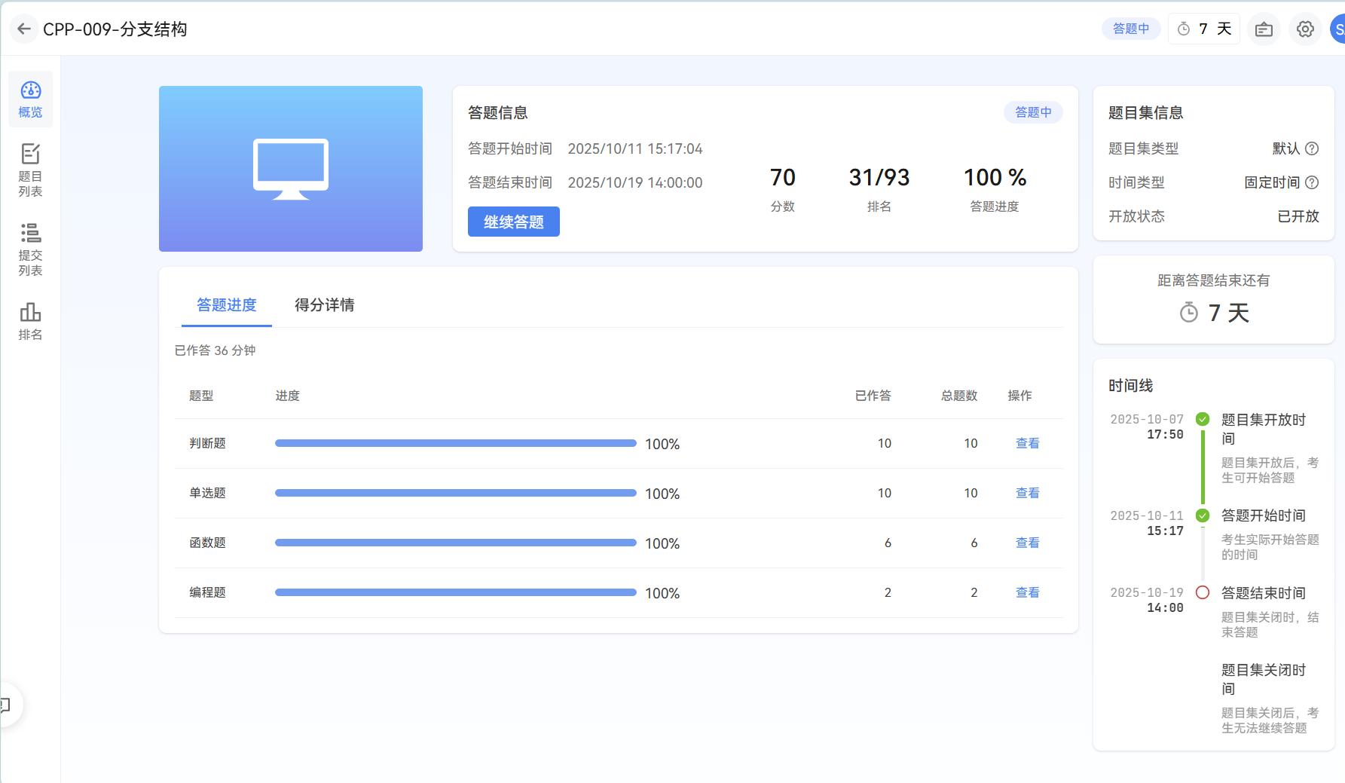This screenshot has height=783, width=1345.
Task: Click the 固定时间 value text
Action: [x=1272, y=182]
